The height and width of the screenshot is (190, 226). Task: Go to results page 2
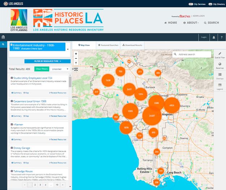point(35,185)
